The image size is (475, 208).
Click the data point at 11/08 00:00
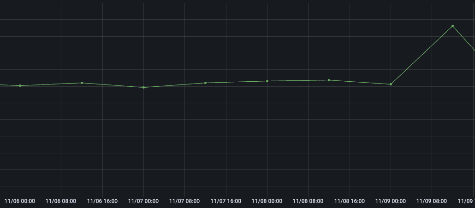click(x=267, y=81)
